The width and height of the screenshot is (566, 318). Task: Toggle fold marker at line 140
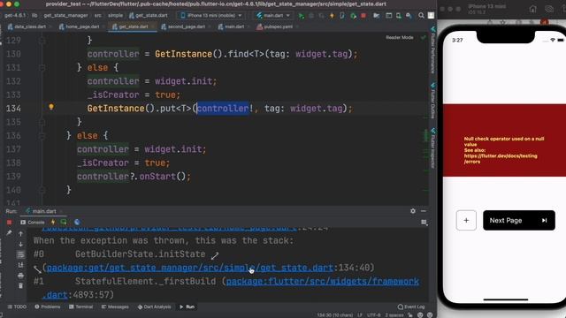[42, 190]
